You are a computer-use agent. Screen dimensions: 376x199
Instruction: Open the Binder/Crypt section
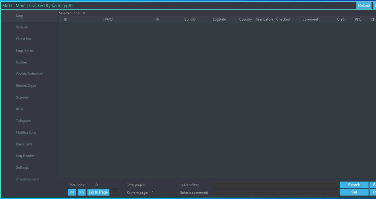[x=26, y=85]
